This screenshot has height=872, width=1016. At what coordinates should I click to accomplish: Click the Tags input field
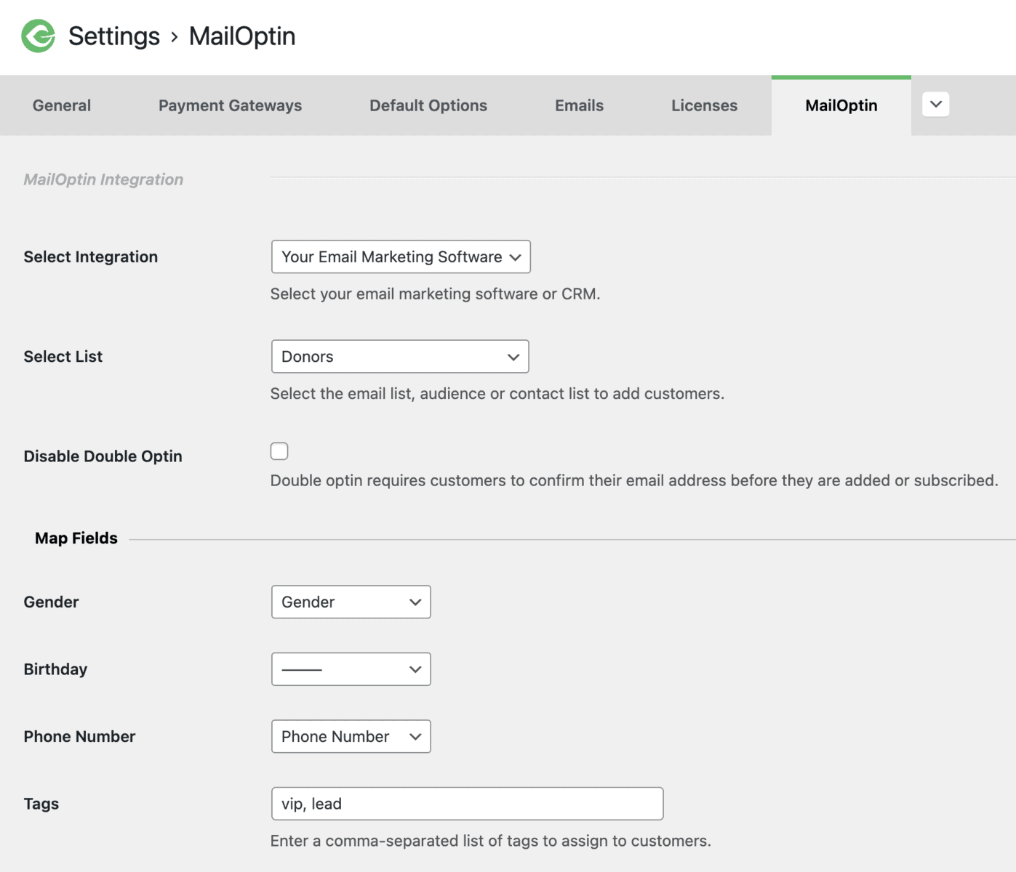pos(468,804)
